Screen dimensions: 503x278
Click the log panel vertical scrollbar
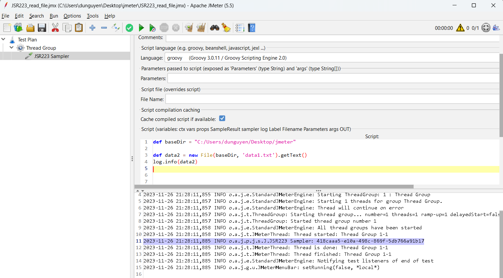[501, 244]
